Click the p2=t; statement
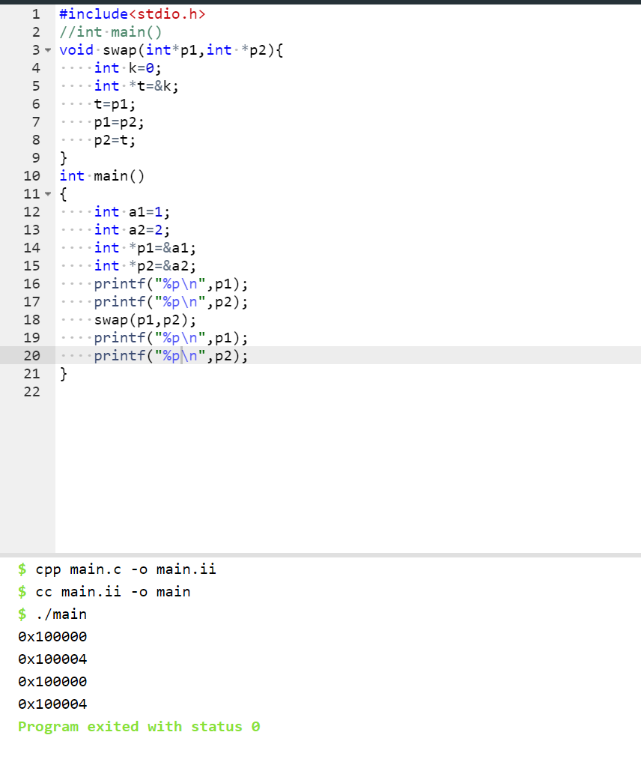 [x=115, y=140]
